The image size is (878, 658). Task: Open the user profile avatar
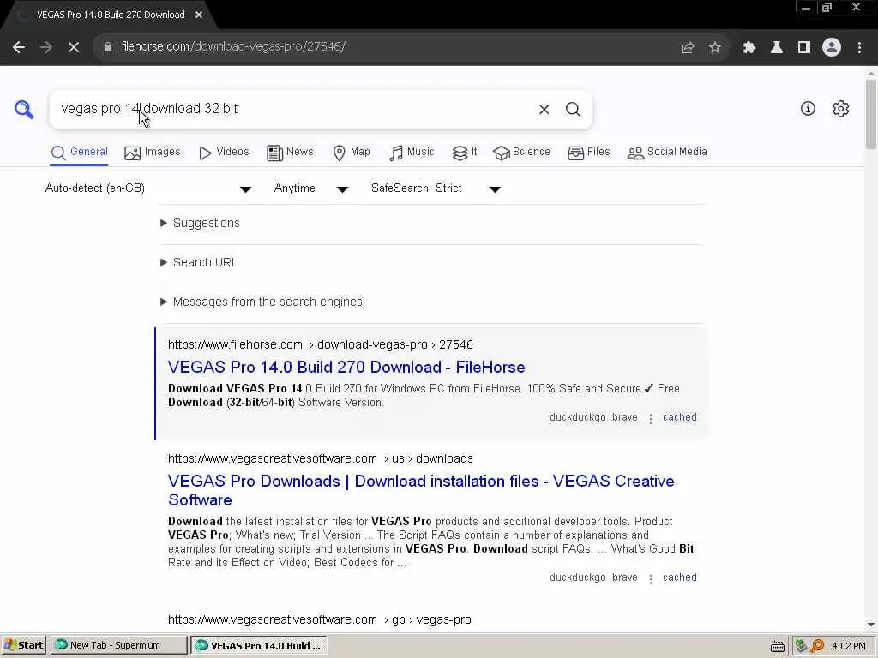[832, 48]
